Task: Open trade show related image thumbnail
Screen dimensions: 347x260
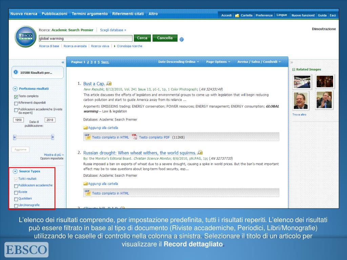Action: point(302,82)
